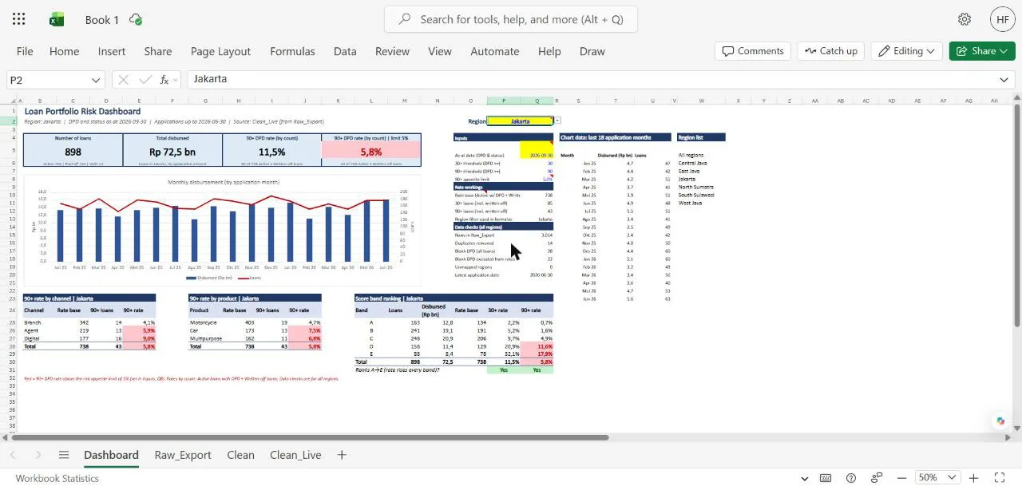
Task: Click the Select All corner cell
Action: [x=10, y=101]
